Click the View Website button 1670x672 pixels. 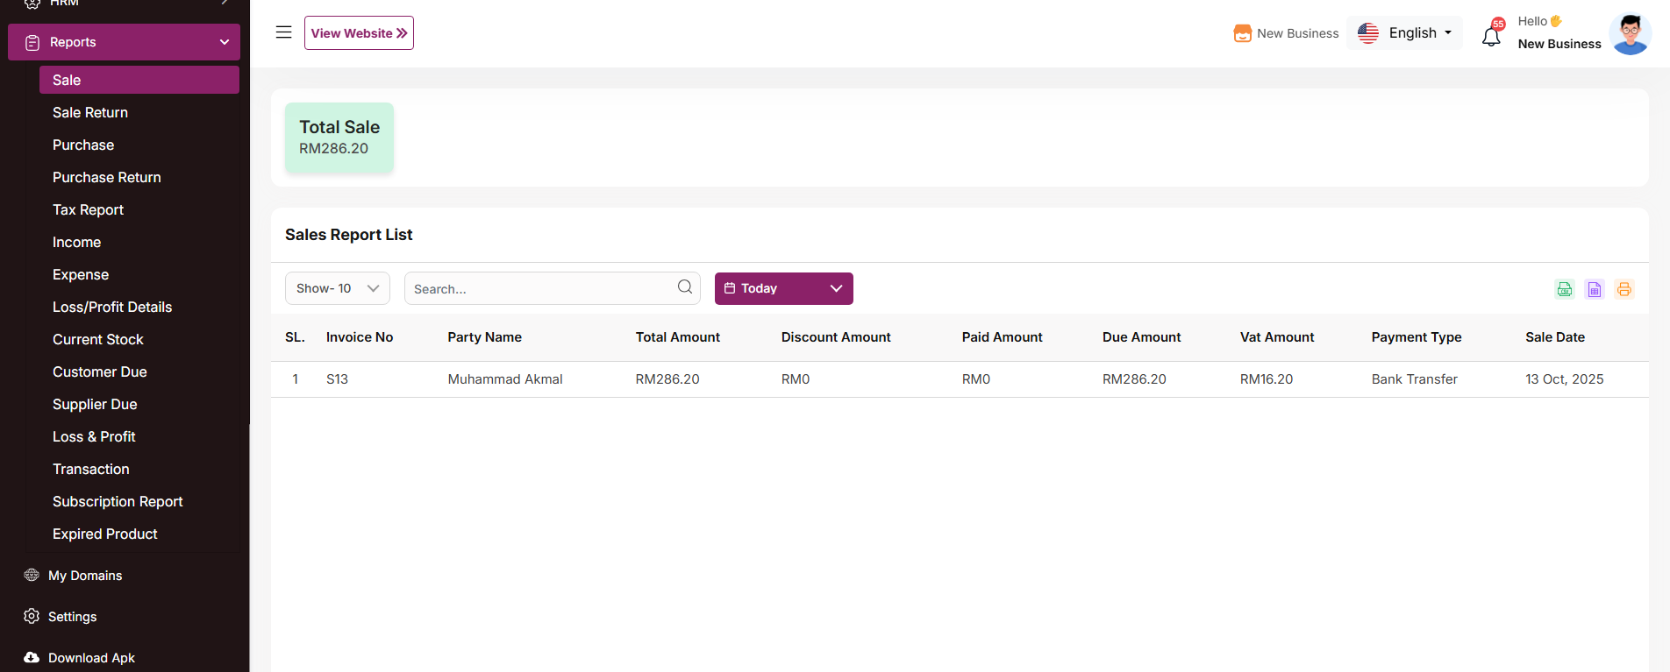pyautogui.click(x=359, y=33)
